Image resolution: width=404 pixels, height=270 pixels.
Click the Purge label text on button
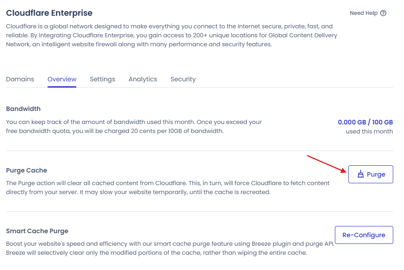pyautogui.click(x=376, y=174)
